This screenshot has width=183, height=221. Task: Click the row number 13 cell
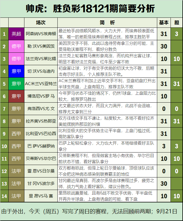[4, 184]
